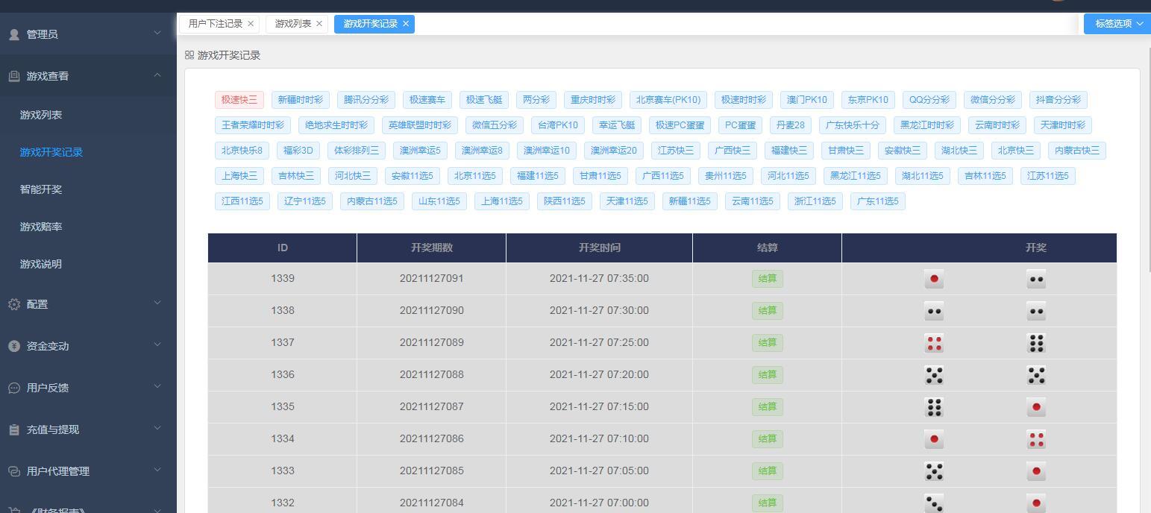The image size is (1151, 513).
Task: Open the 标签选项 dropdown
Action: [x=1117, y=24]
